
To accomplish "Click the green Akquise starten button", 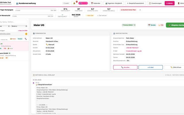I will [175, 25].
